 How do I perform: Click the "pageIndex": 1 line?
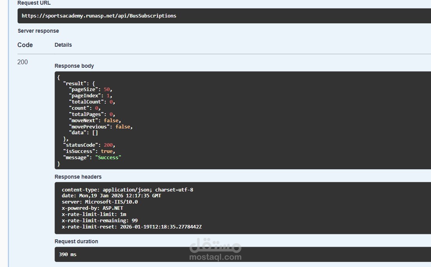[x=90, y=95]
